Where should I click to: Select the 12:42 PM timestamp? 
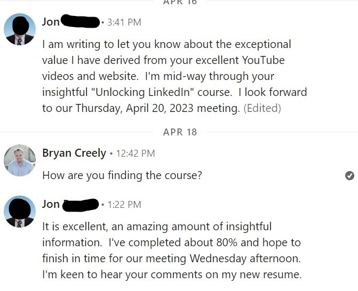tap(136, 153)
